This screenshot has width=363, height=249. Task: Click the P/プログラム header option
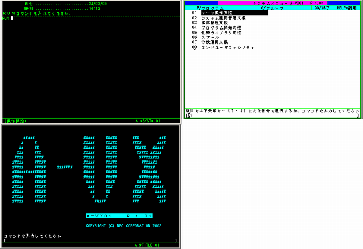[x=210, y=8]
